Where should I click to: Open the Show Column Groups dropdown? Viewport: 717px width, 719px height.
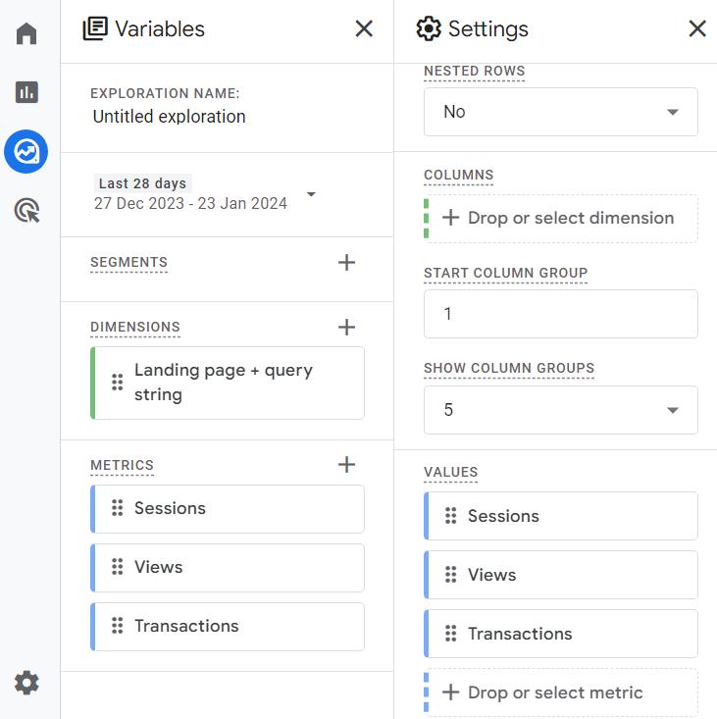(x=560, y=410)
